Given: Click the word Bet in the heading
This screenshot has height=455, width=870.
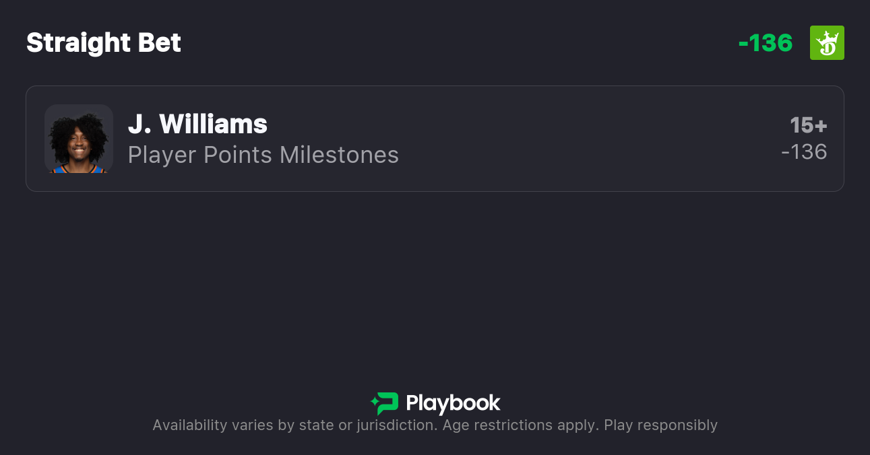Looking at the screenshot, I should pyautogui.click(x=160, y=43).
